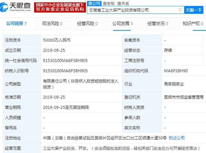Click the 实缴资本 label cell

(142, 40)
